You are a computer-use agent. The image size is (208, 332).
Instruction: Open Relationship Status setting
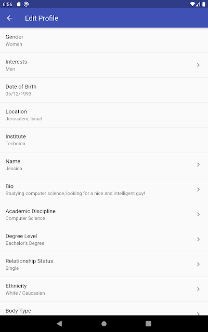[104, 264]
